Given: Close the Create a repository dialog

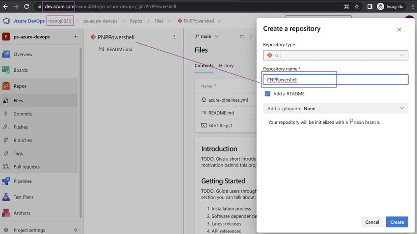Looking at the screenshot, I should pyautogui.click(x=399, y=29).
